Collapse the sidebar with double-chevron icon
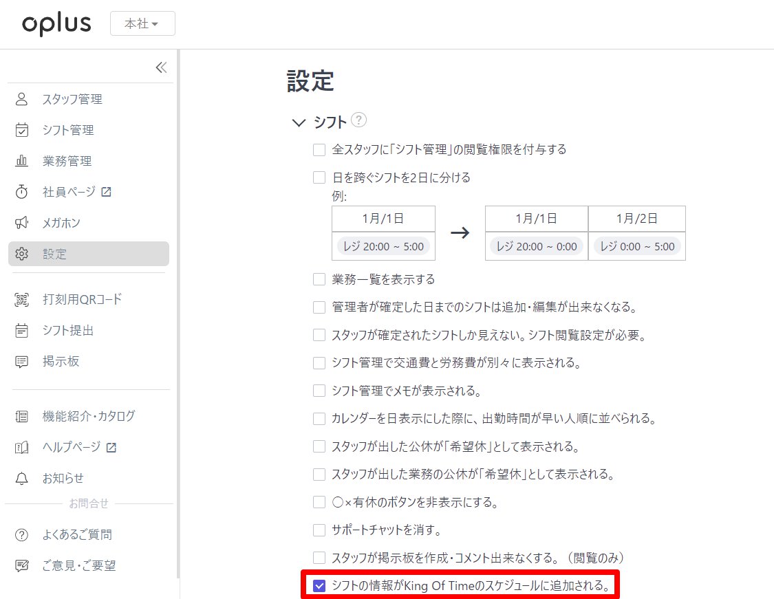 pyautogui.click(x=162, y=67)
